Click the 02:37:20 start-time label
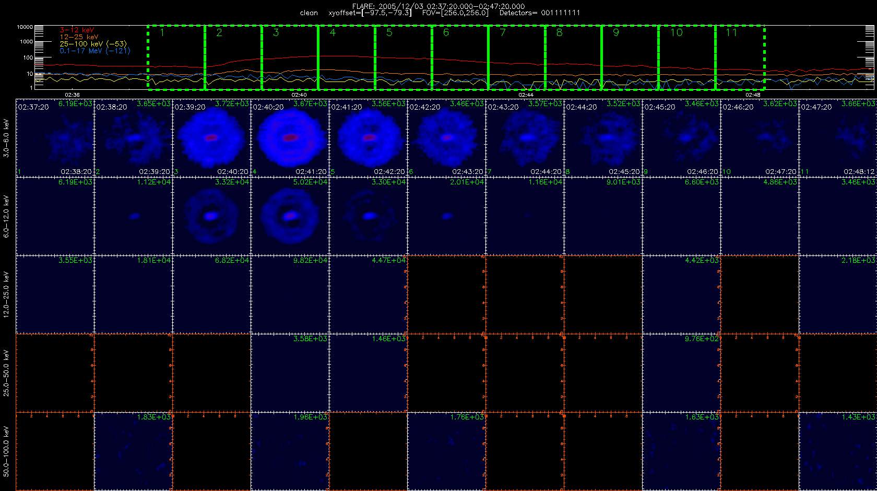 tap(33, 107)
